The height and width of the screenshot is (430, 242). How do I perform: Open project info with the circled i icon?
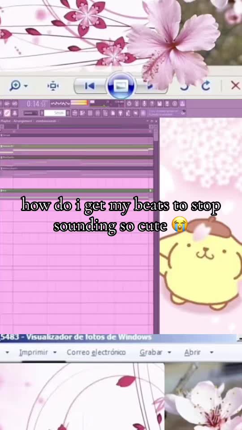pos(175,103)
